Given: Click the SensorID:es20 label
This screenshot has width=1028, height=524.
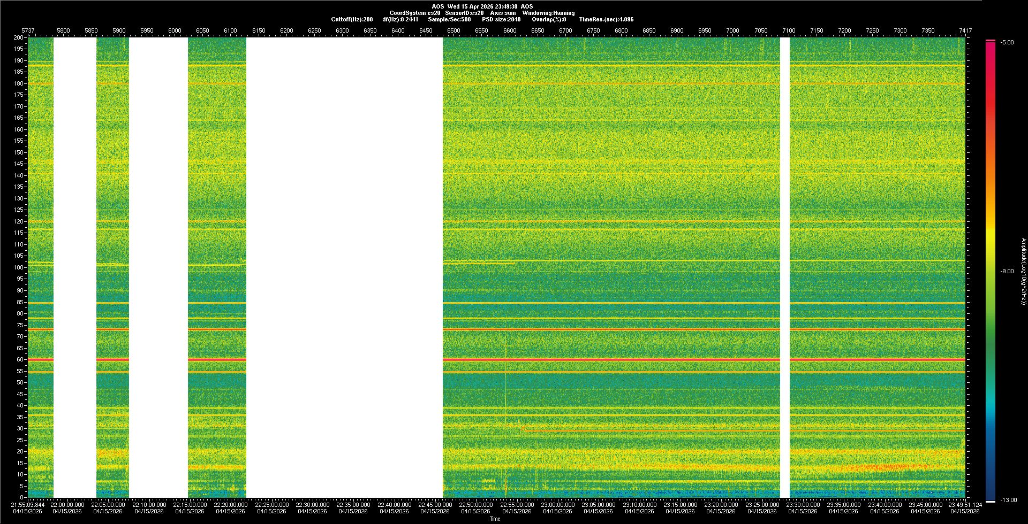Looking at the screenshot, I should [464, 13].
